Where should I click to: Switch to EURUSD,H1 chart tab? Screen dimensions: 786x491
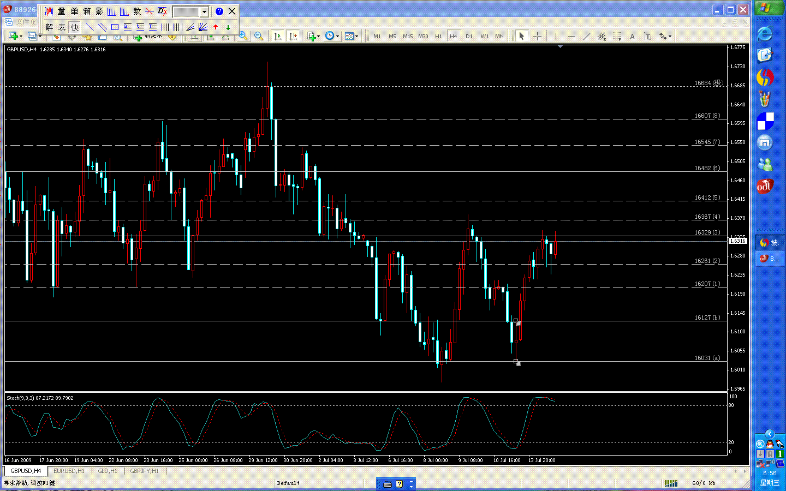[x=69, y=471]
